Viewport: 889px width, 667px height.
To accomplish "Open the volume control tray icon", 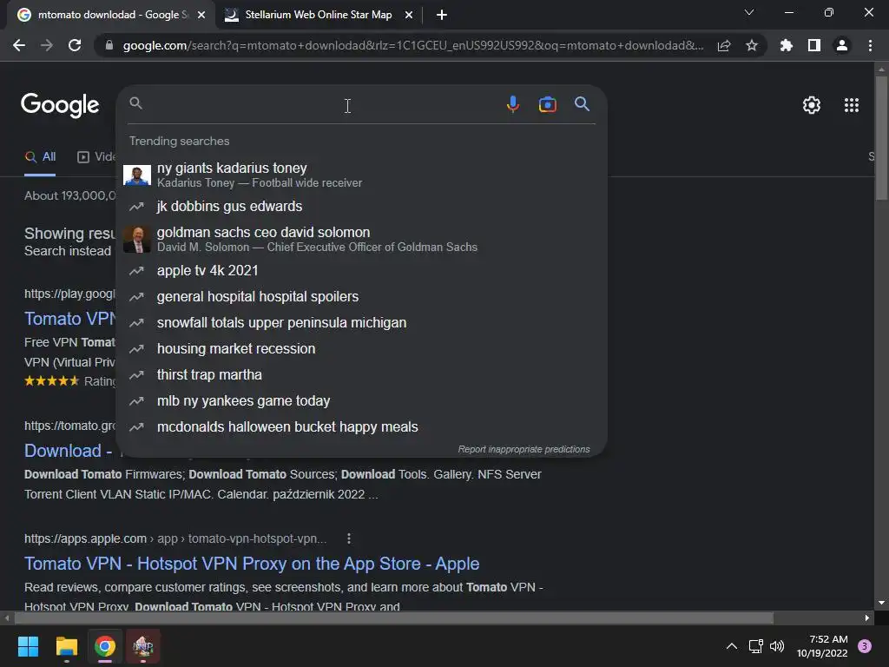I will pos(777,646).
